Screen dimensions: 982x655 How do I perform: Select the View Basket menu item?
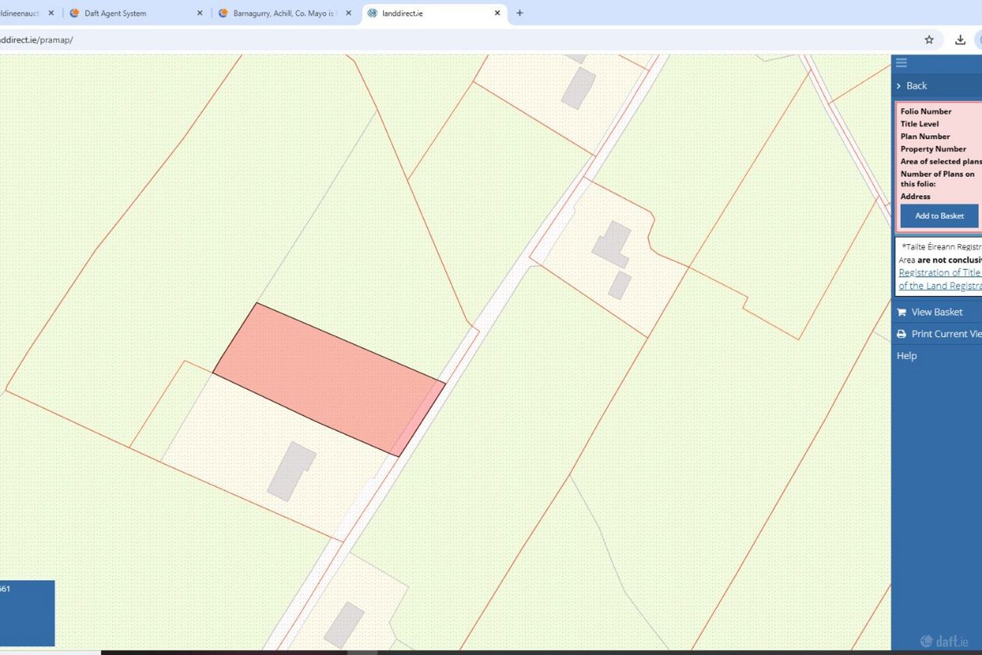937,312
